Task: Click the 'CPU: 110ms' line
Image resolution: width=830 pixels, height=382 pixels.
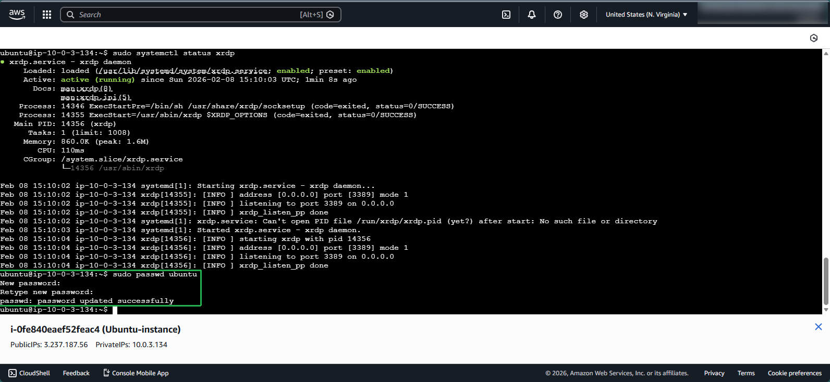Action: pyautogui.click(x=60, y=150)
